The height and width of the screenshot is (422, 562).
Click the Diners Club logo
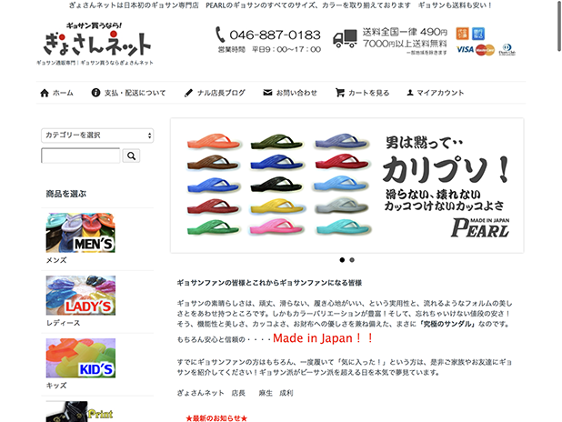[507, 49]
